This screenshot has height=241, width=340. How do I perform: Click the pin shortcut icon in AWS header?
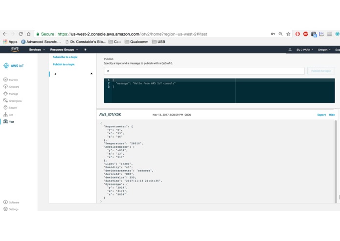[85, 49]
